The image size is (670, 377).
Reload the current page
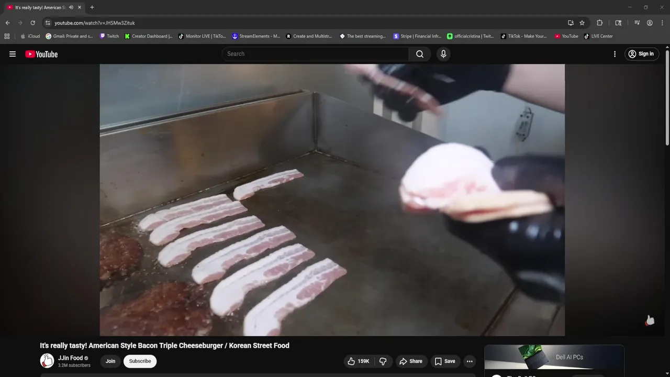[x=32, y=23]
